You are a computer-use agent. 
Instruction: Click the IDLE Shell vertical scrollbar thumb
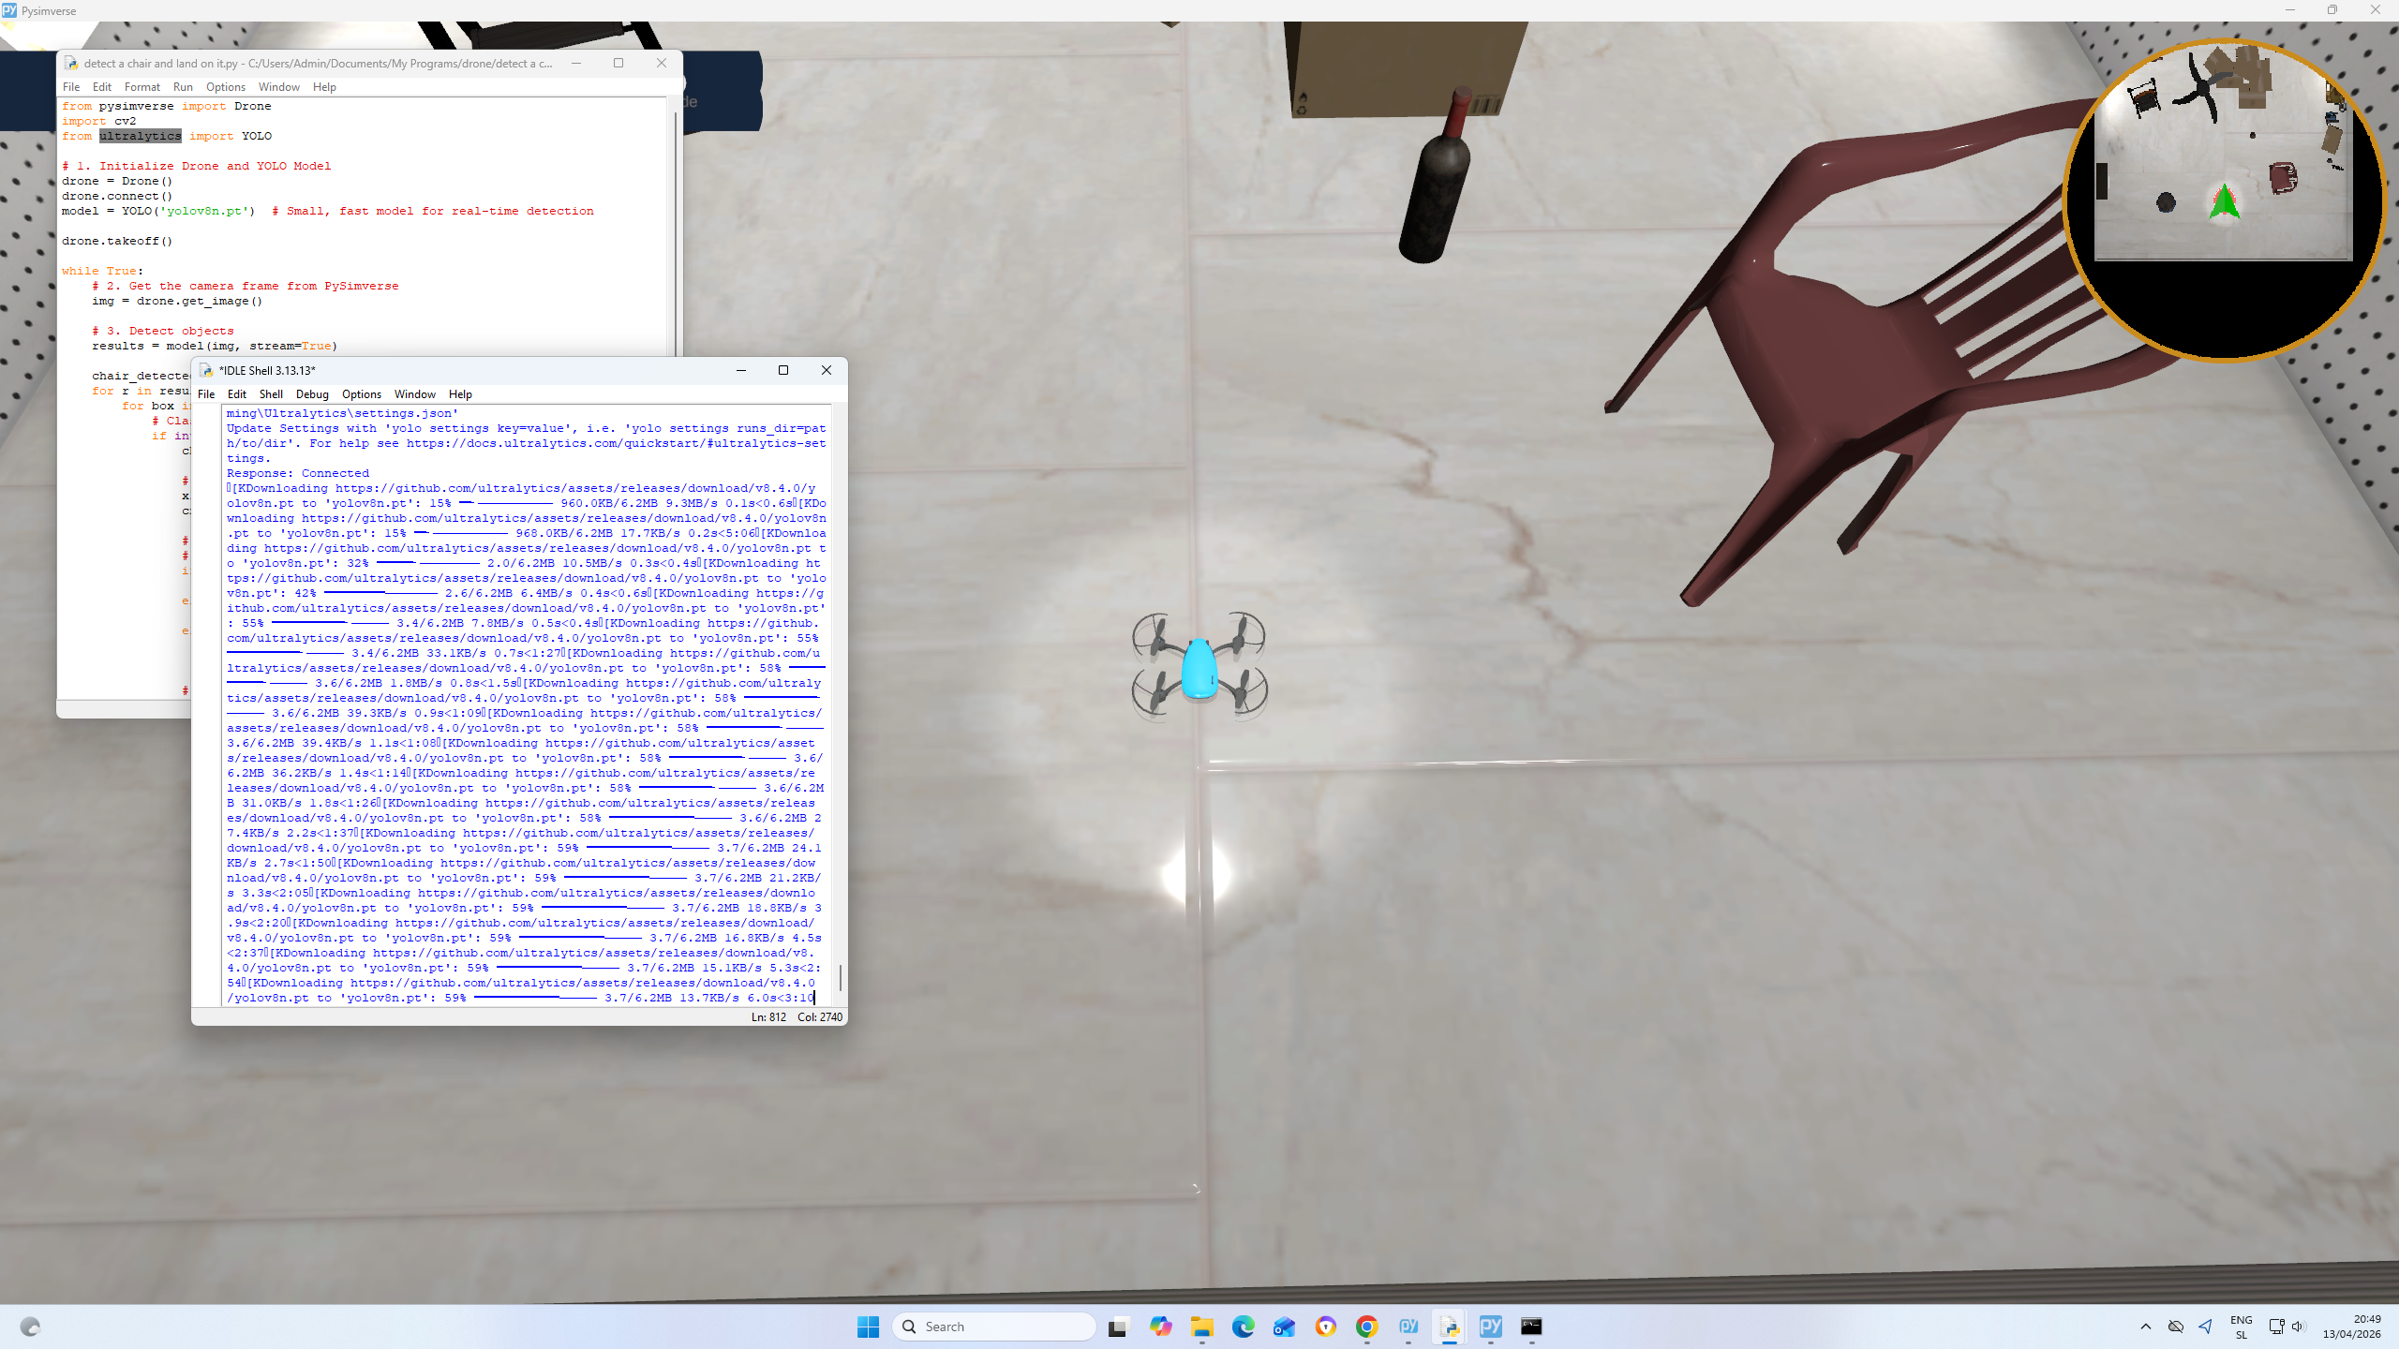tap(840, 977)
